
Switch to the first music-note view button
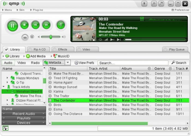(154, 4)
